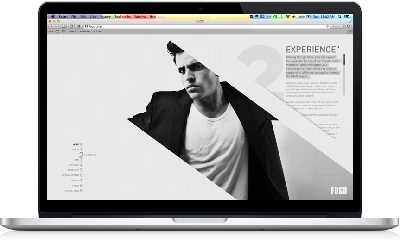
Task: Click the first Pin It bookmarklet
Action: [72, 31]
